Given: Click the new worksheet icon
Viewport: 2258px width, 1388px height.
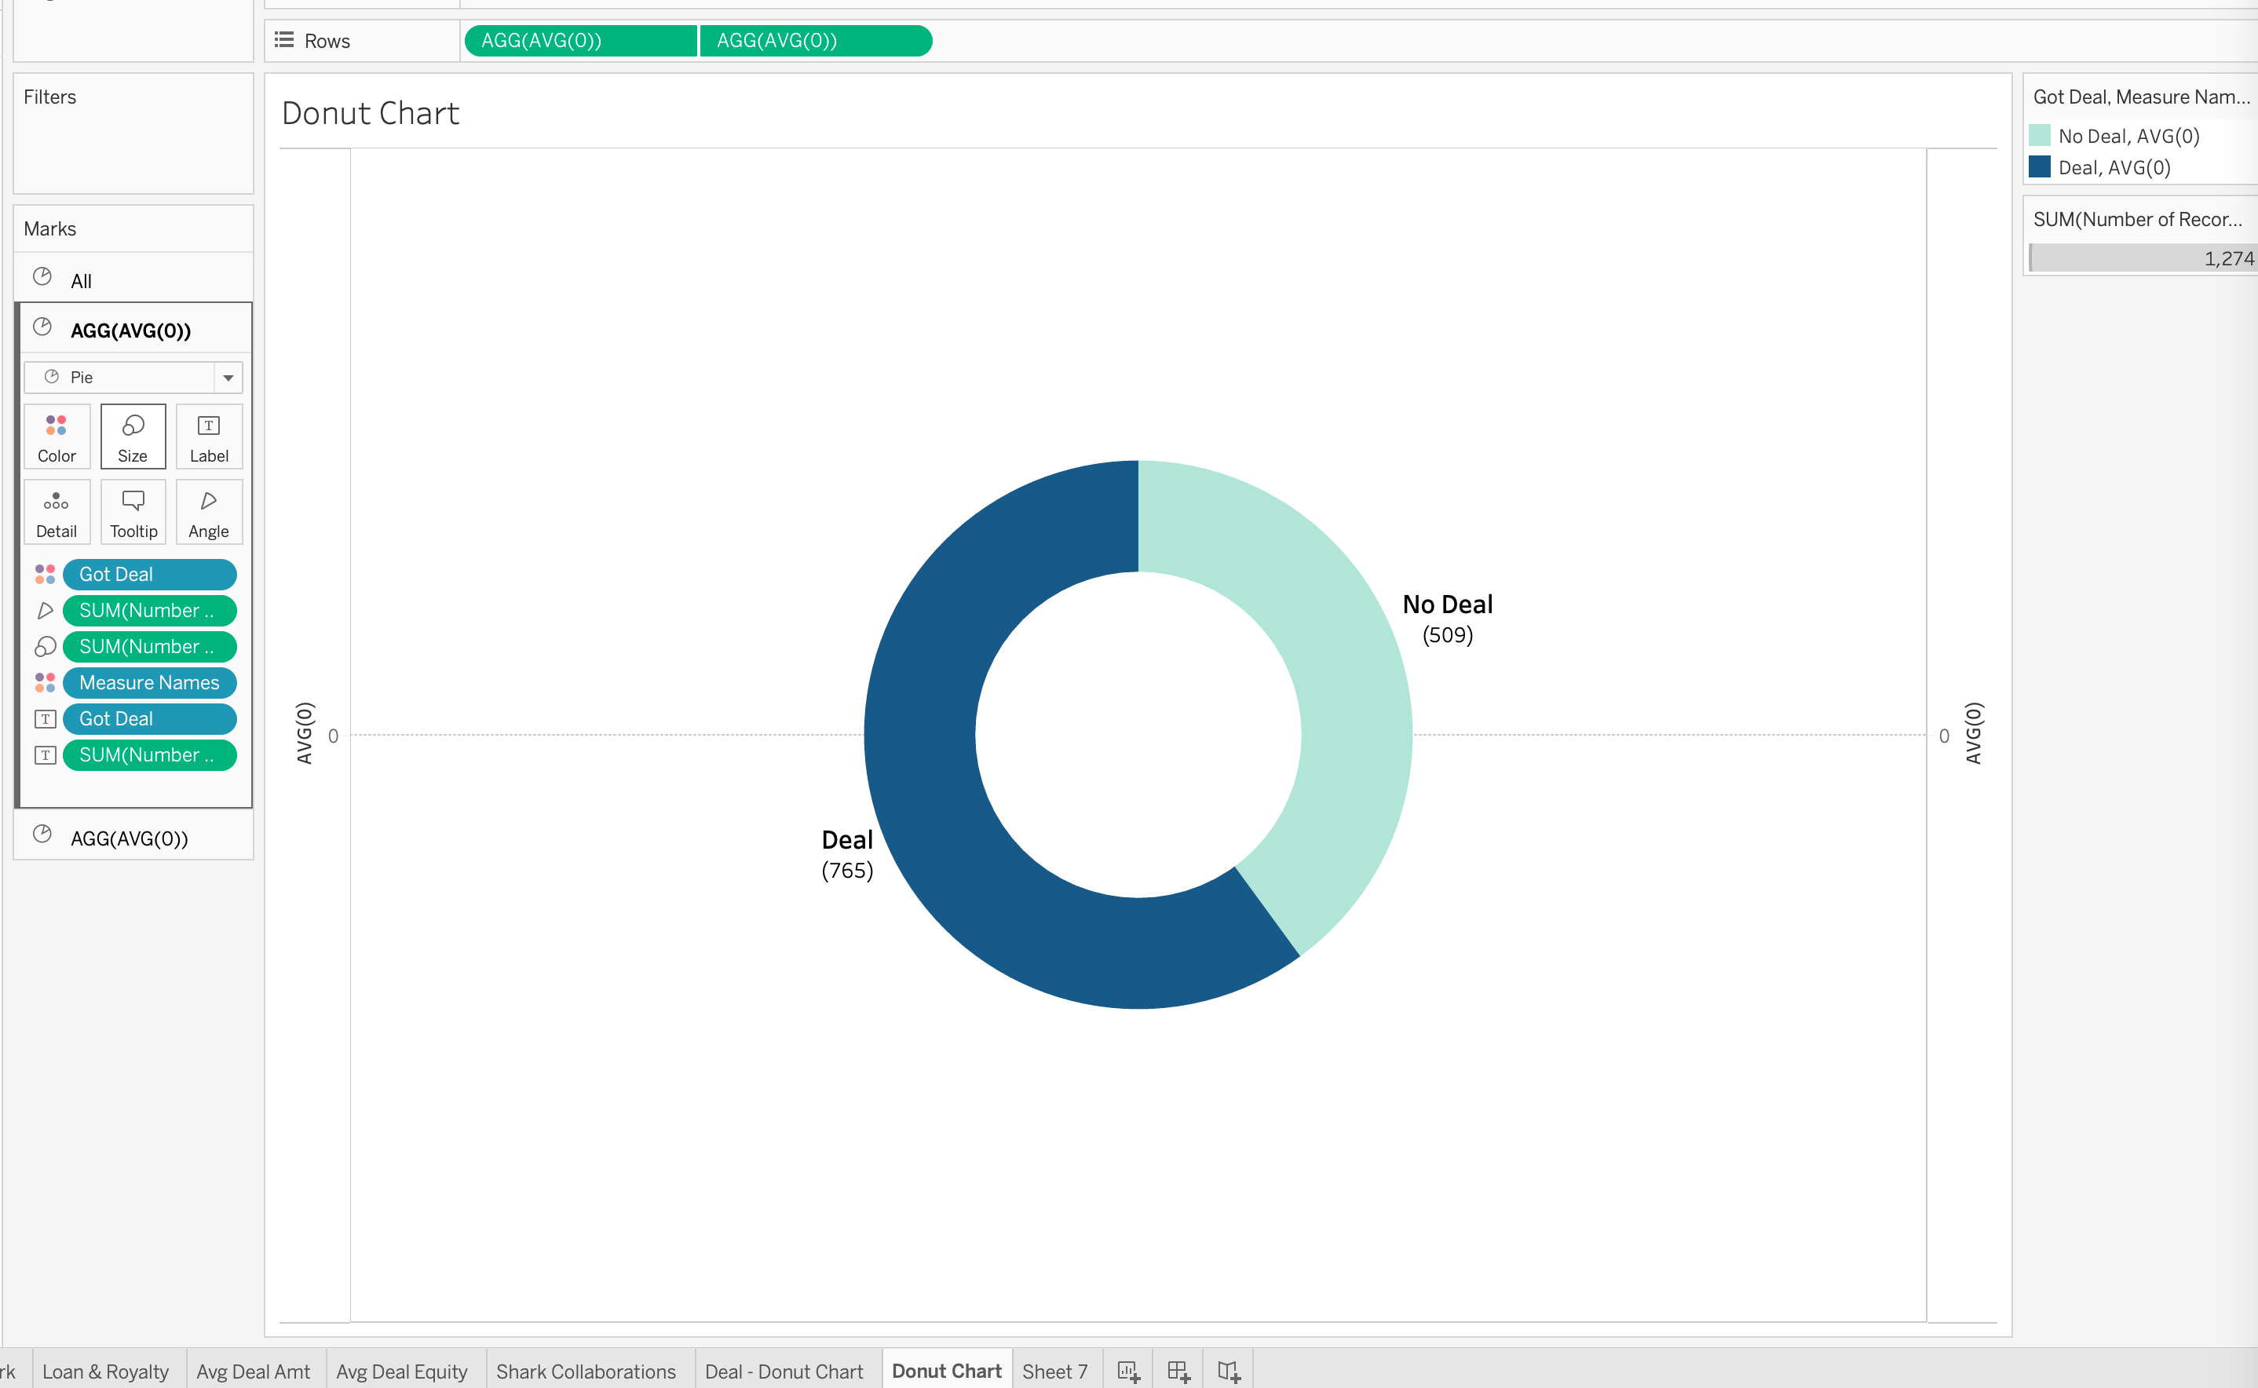Looking at the screenshot, I should click(1128, 1372).
